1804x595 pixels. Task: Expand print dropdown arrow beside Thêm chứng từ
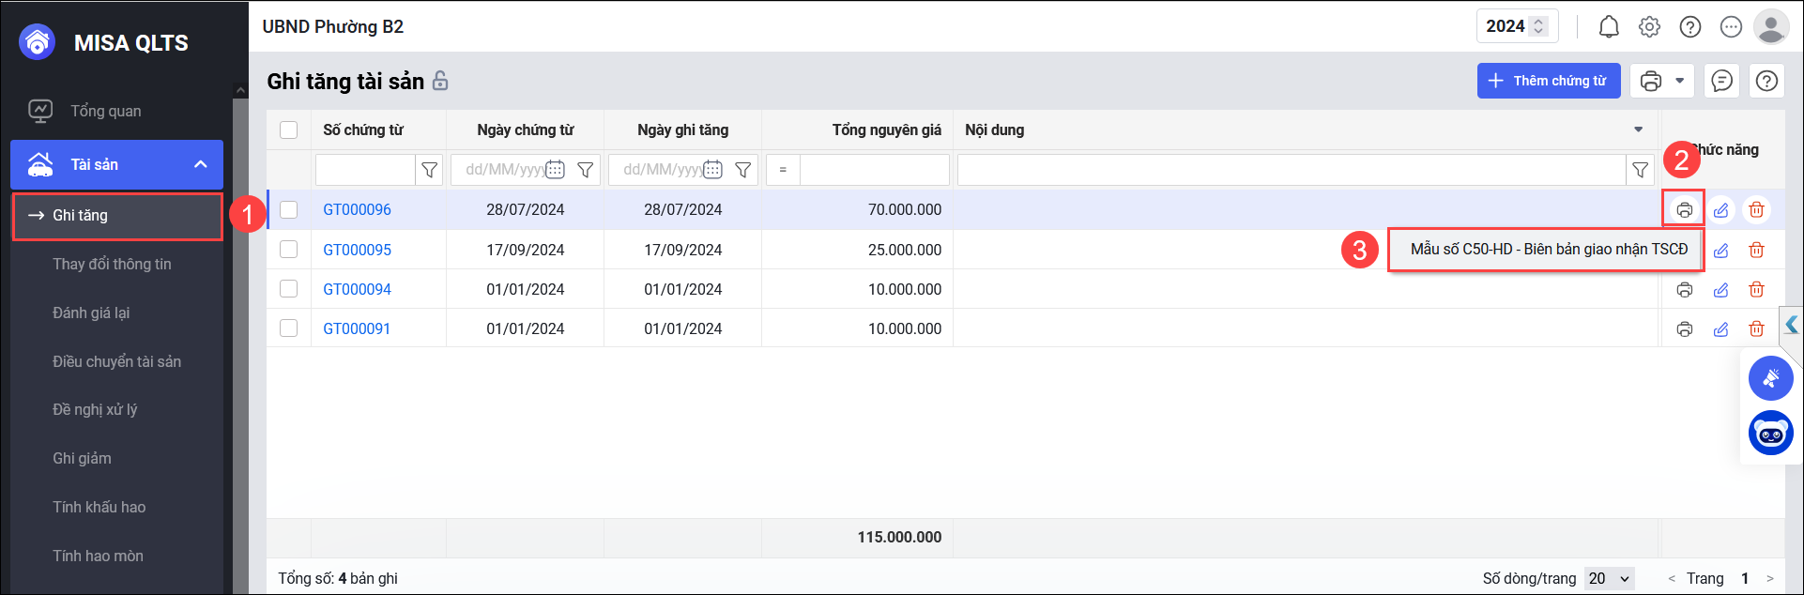point(1679,82)
